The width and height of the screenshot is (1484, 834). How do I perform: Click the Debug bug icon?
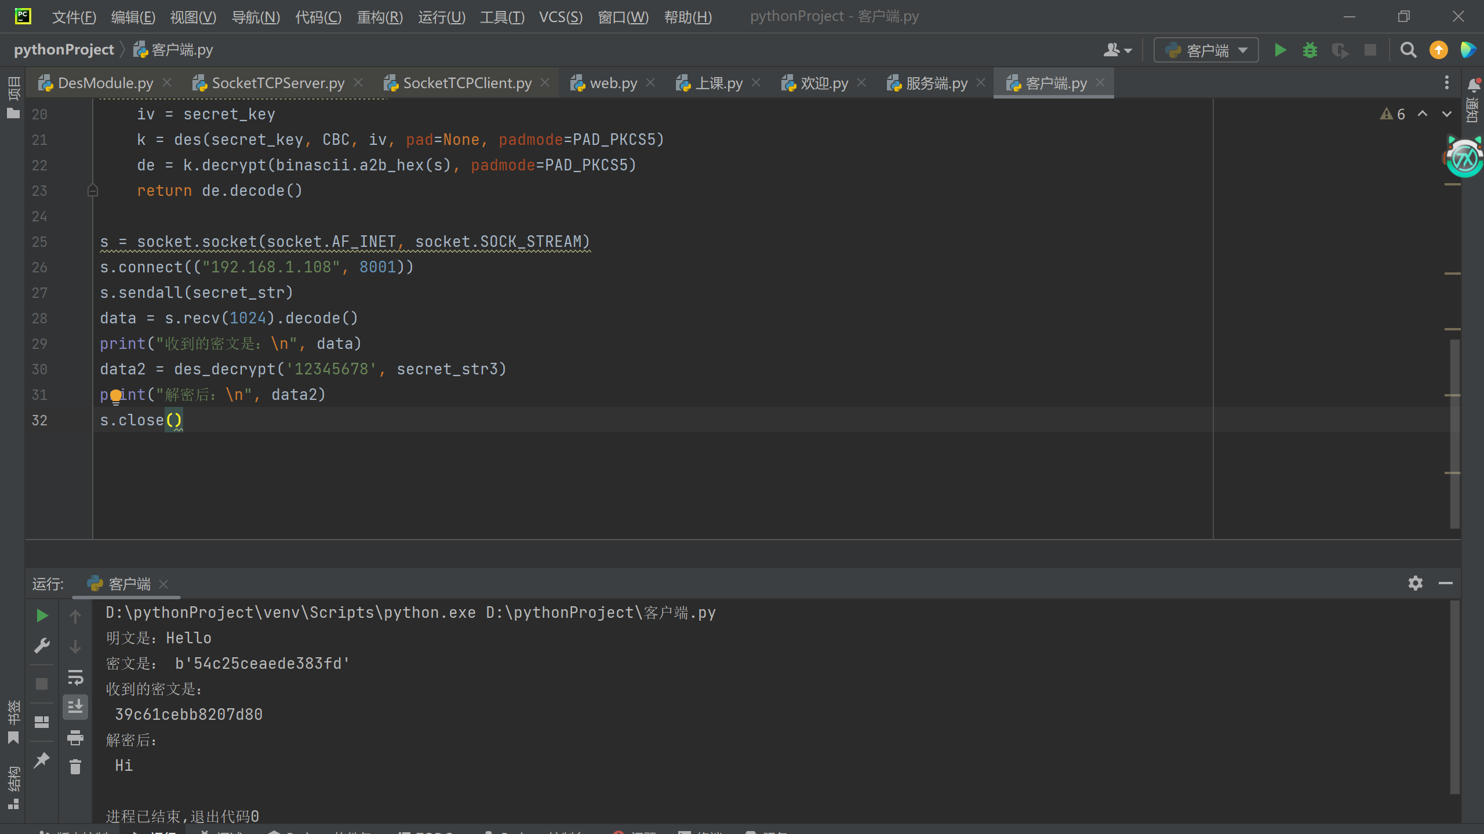coord(1310,50)
